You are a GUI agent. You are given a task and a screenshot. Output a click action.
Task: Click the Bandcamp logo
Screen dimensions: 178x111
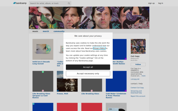[20, 3]
